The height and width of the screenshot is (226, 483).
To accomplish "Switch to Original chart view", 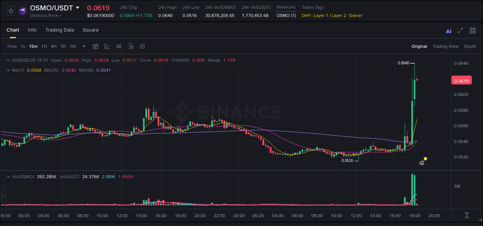I will coord(419,46).
